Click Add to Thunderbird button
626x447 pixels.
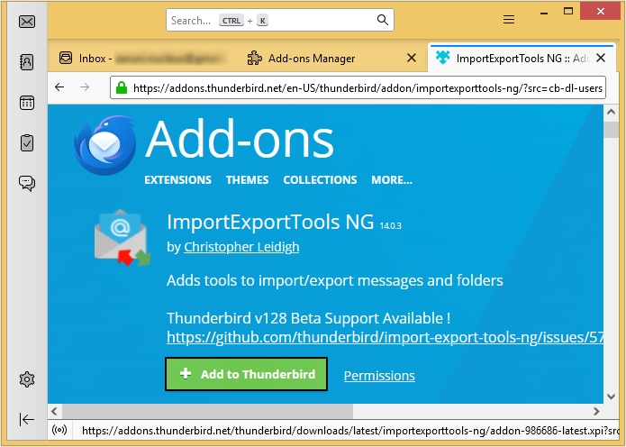point(246,374)
